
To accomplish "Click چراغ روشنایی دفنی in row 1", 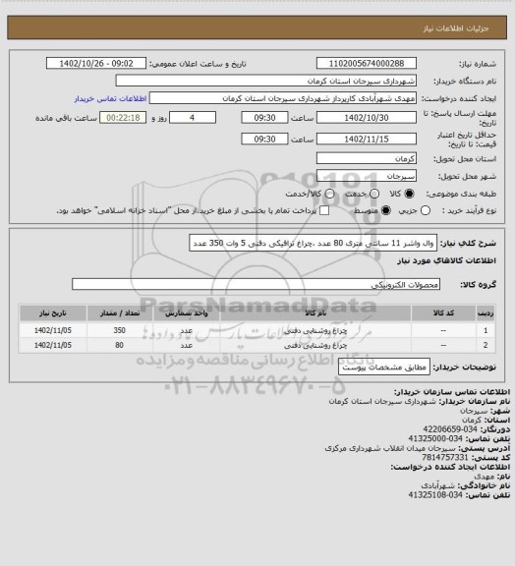I will 315,330.
